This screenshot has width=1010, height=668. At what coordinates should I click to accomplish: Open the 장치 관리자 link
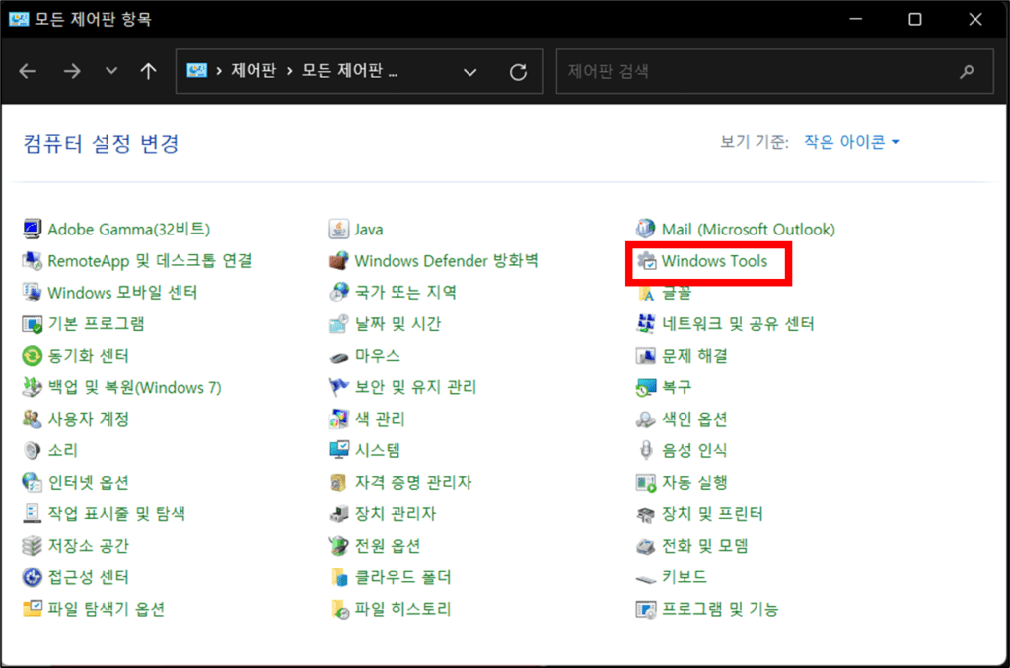click(x=396, y=514)
